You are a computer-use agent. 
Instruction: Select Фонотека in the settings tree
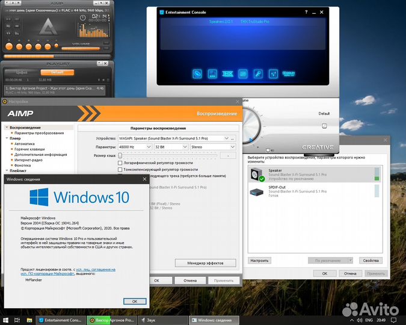coord(22,166)
